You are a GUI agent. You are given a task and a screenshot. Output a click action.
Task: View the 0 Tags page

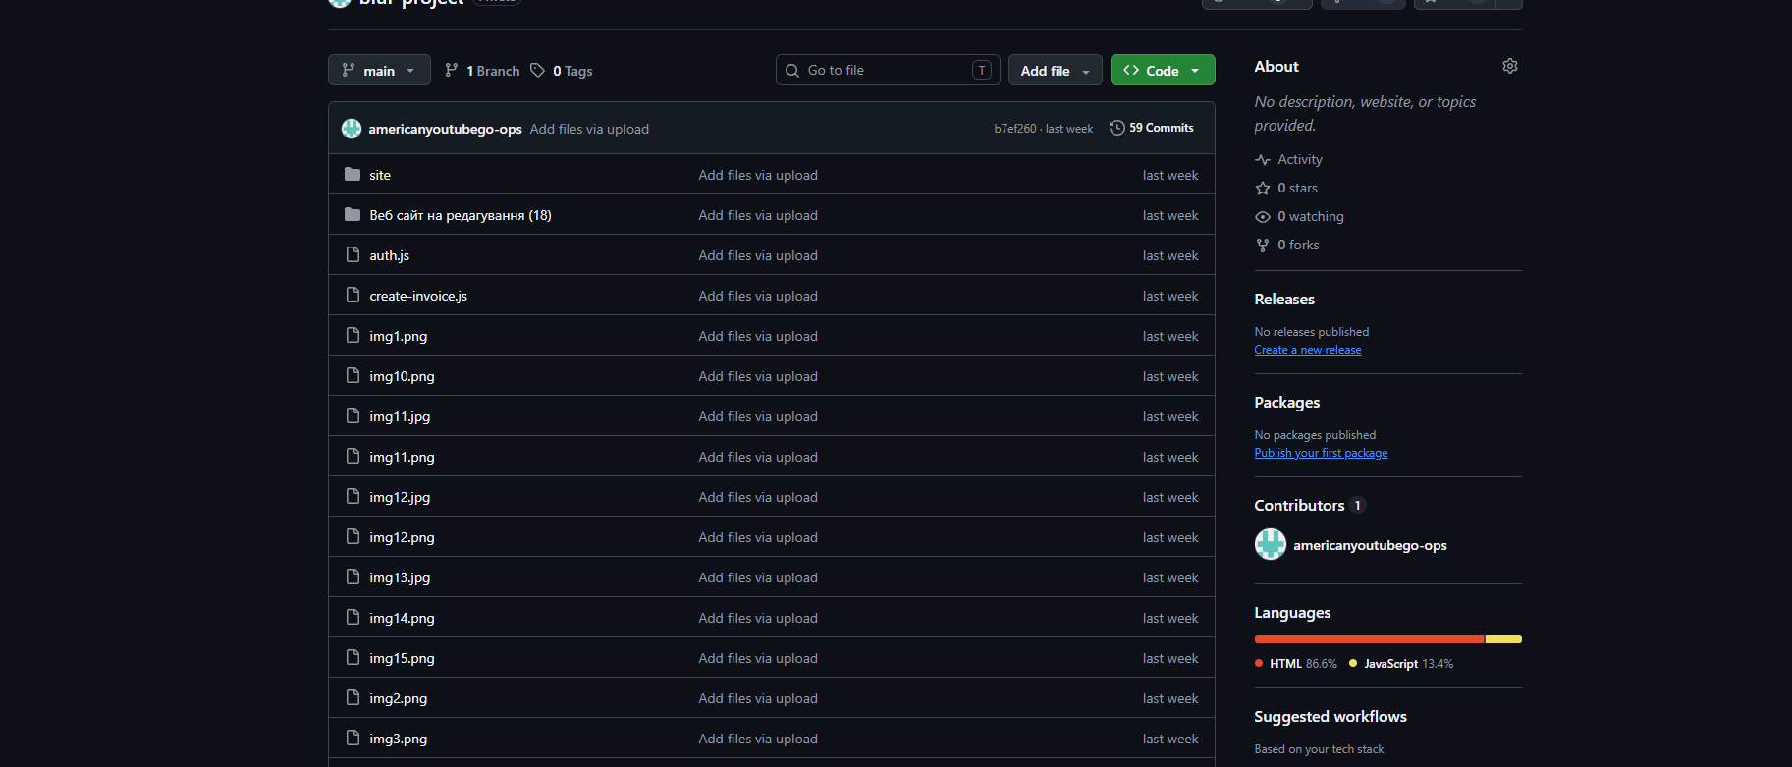point(562,71)
